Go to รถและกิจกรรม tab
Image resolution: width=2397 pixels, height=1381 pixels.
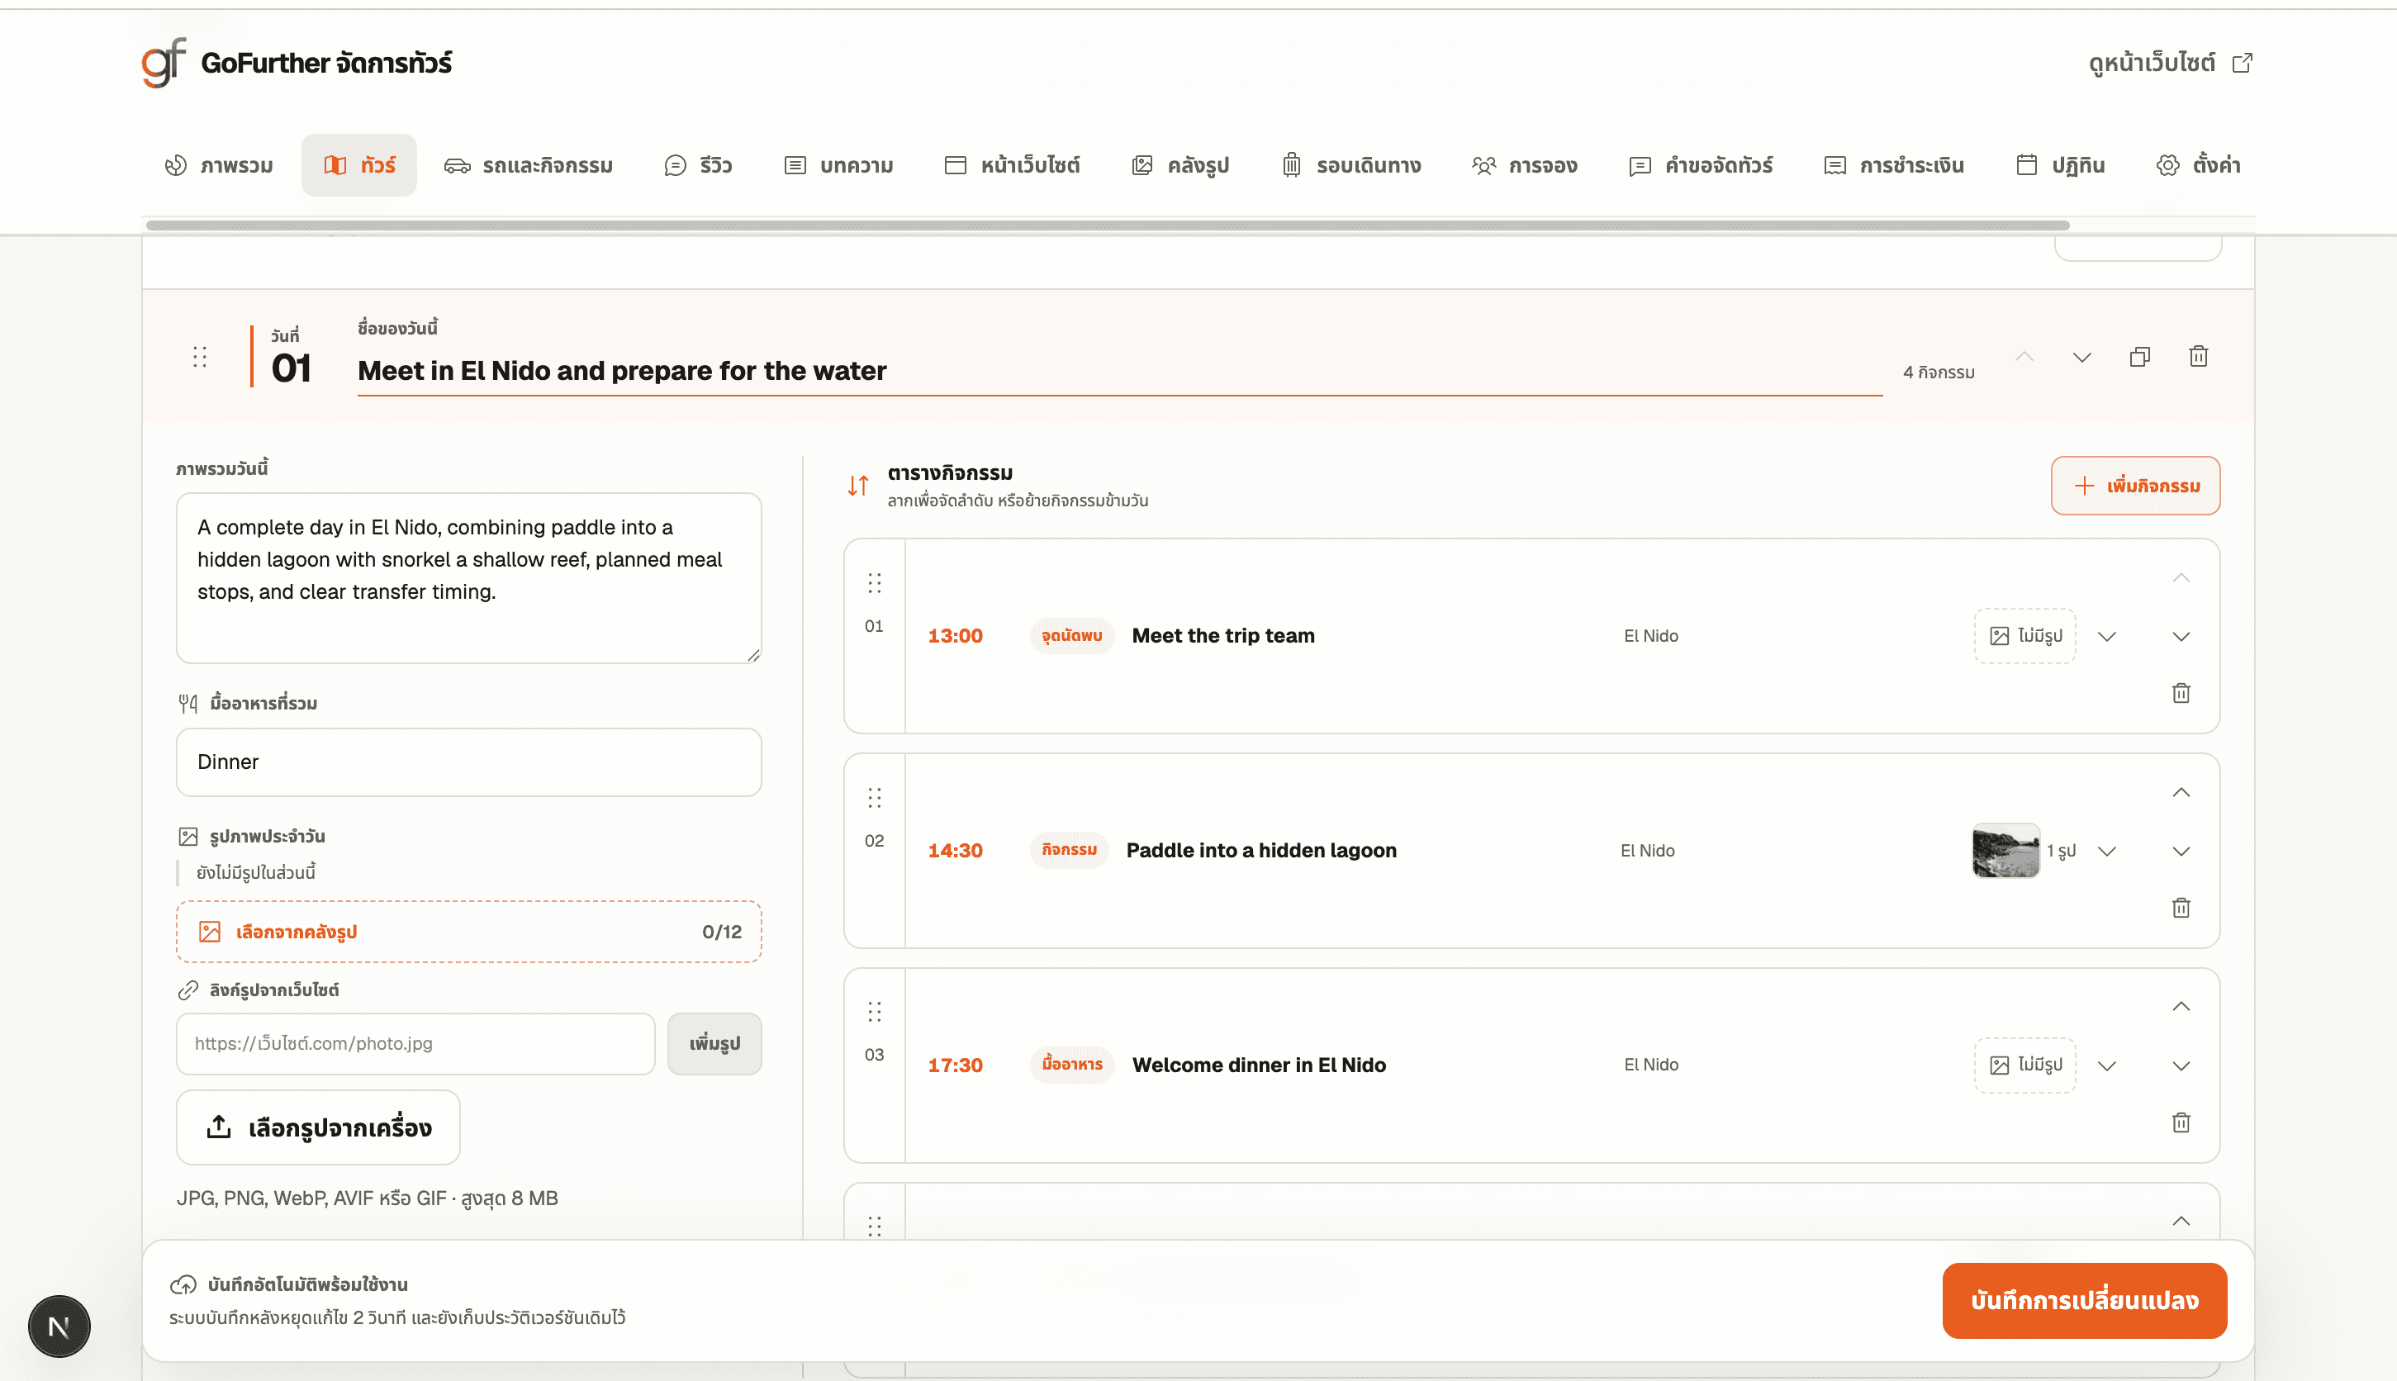529,165
